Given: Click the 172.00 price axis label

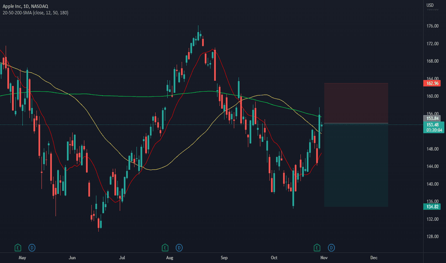Looking at the screenshot, I should pos(432,44).
